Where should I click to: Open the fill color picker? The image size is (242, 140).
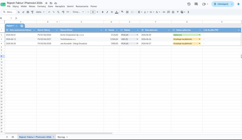[x=122, y=12]
